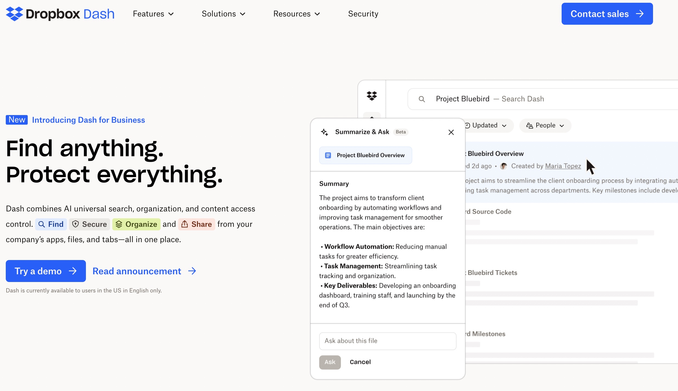Click the Summary heading

pyautogui.click(x=334, y=184)
